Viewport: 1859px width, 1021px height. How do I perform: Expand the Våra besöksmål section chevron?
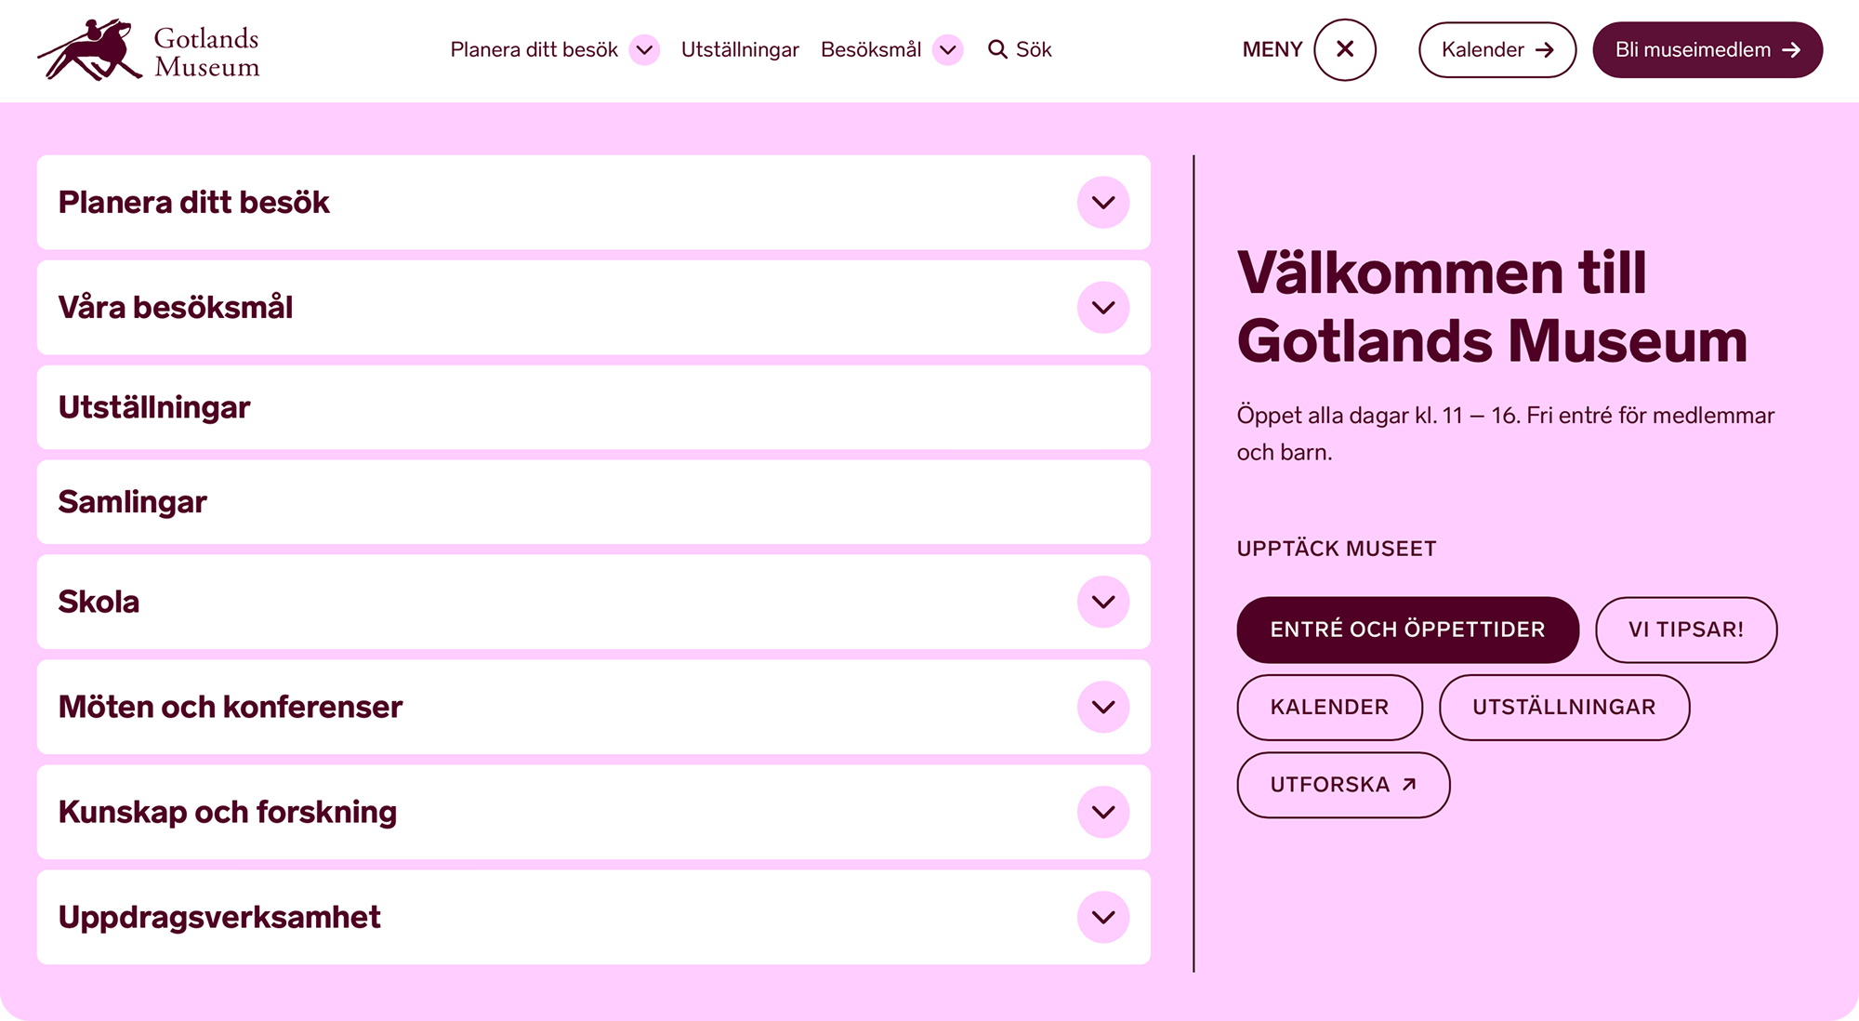click(x=1103, y=308)
